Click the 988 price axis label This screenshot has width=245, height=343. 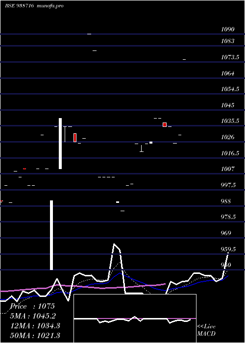coord(226,201)
